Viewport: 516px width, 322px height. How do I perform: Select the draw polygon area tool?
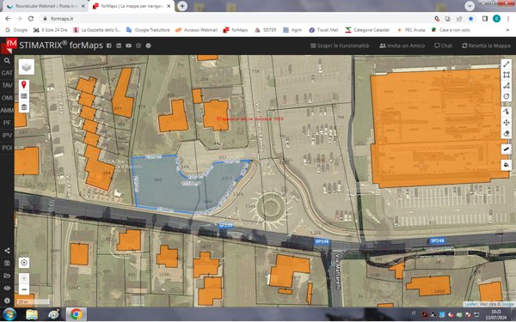pos(507,76)
